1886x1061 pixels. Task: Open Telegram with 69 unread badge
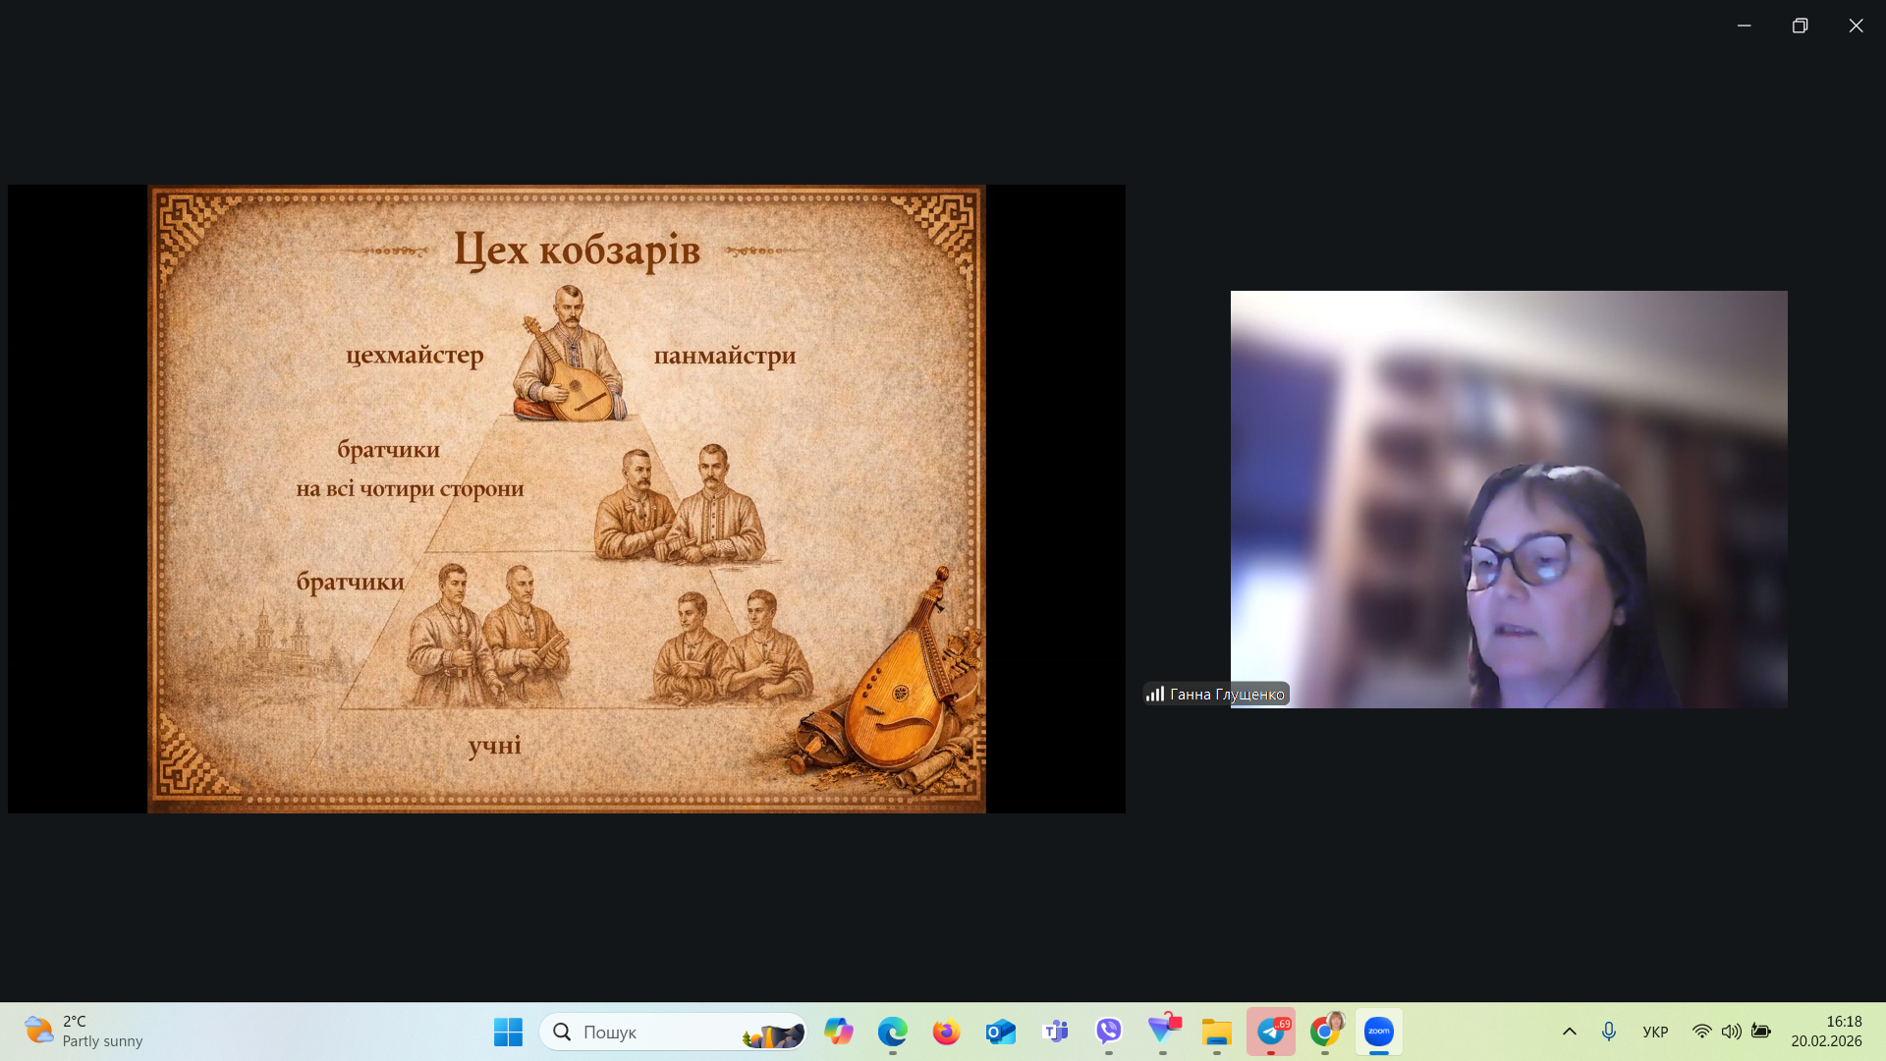(1271, 1032)
